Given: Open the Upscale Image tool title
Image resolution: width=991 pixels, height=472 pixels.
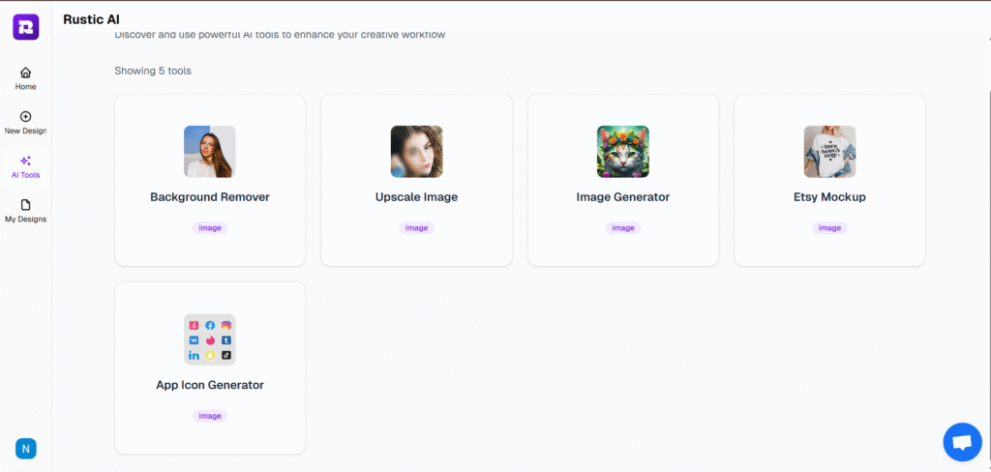Looking at the screenshot, I should pos(416,197).
